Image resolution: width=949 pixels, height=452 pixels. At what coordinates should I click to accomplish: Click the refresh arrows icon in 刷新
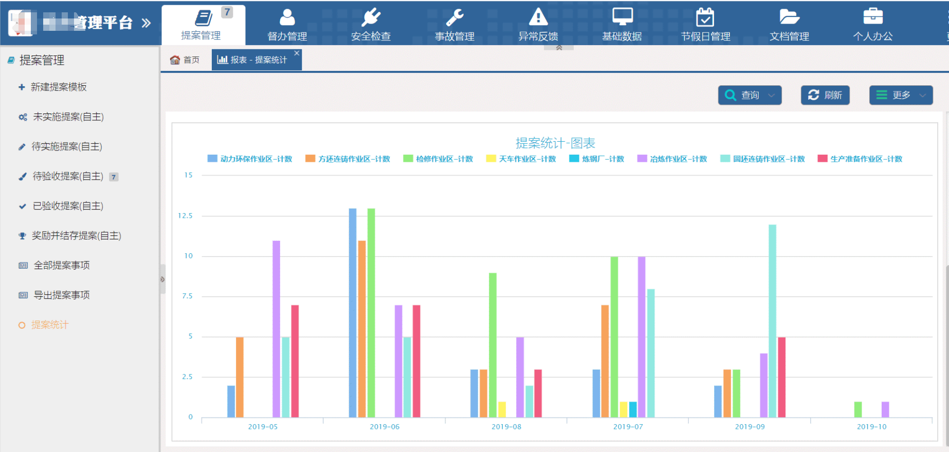coord(813,95)
